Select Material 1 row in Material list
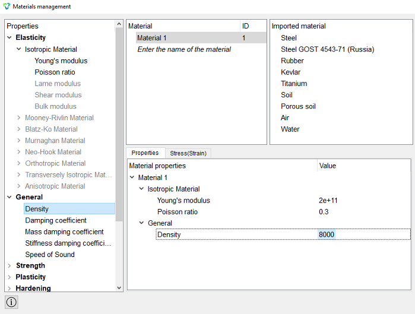The height and width of the screenshot is (314, 415). click(x=201, y=38)
